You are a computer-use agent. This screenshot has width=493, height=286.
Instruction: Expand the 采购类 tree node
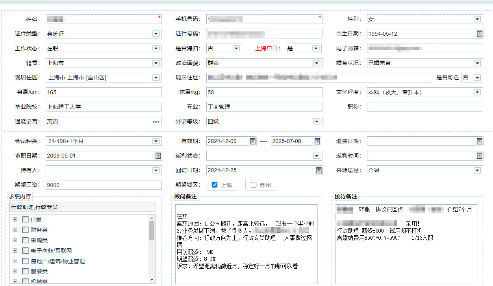[15, 240]
